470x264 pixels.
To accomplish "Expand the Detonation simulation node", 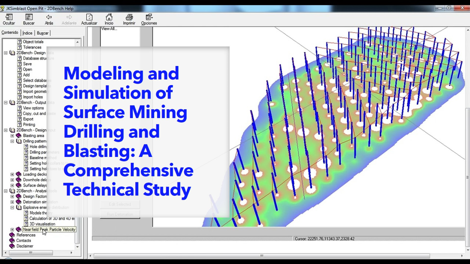I will click(12, 202).
